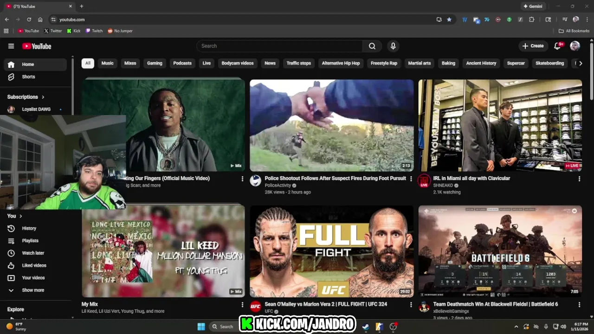This screenshot has height=334, width=594.
Task: Click volume icon in system tray
Action: coord(563,327)
